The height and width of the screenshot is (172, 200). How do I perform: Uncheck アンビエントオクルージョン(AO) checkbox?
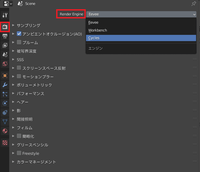point(19,34)
